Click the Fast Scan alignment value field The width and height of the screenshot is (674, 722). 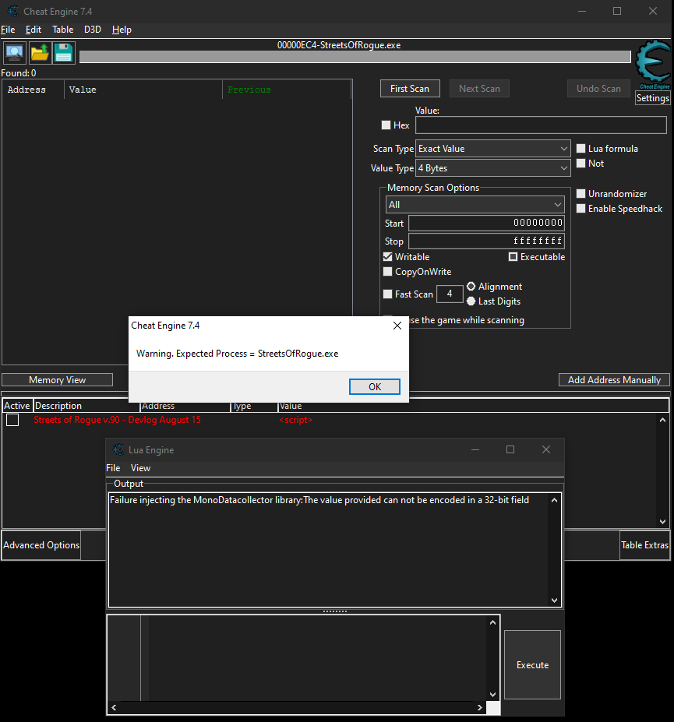click(450, 294)
